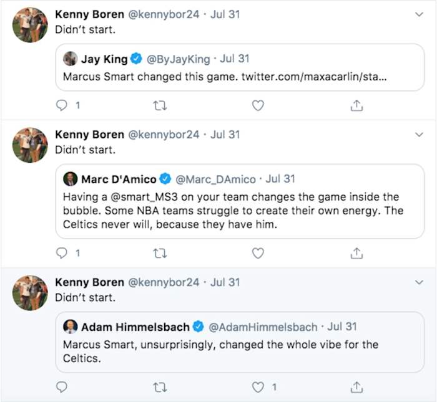
Task: Like the tweet quoting Jay King
Action: pyautogui.click(x=258, y=105)
